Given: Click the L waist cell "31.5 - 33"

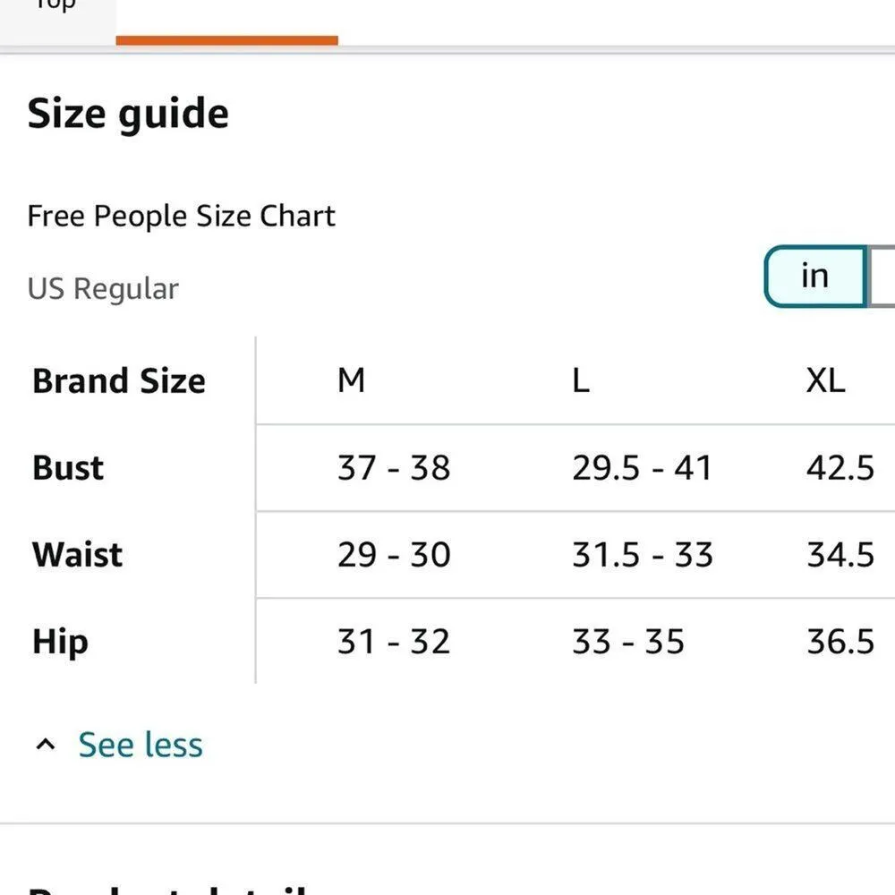Looking at the screenshot, I should point(643,555).
